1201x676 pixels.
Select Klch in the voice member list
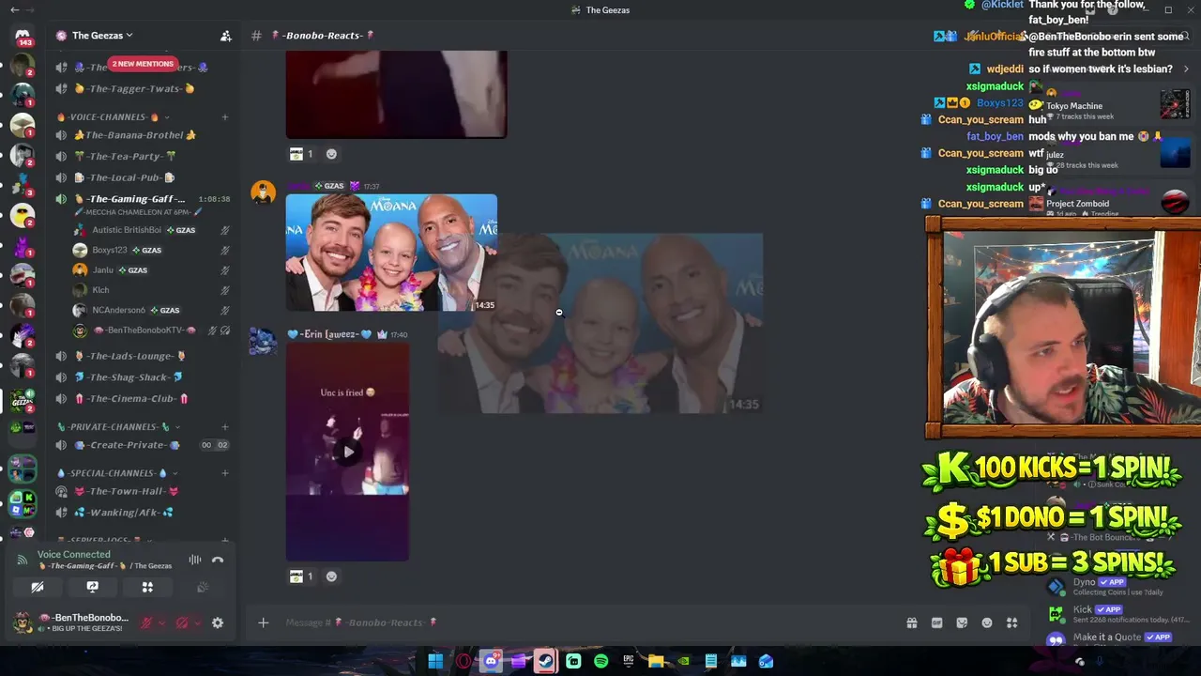pyautogui.click(x=150, y=290)
